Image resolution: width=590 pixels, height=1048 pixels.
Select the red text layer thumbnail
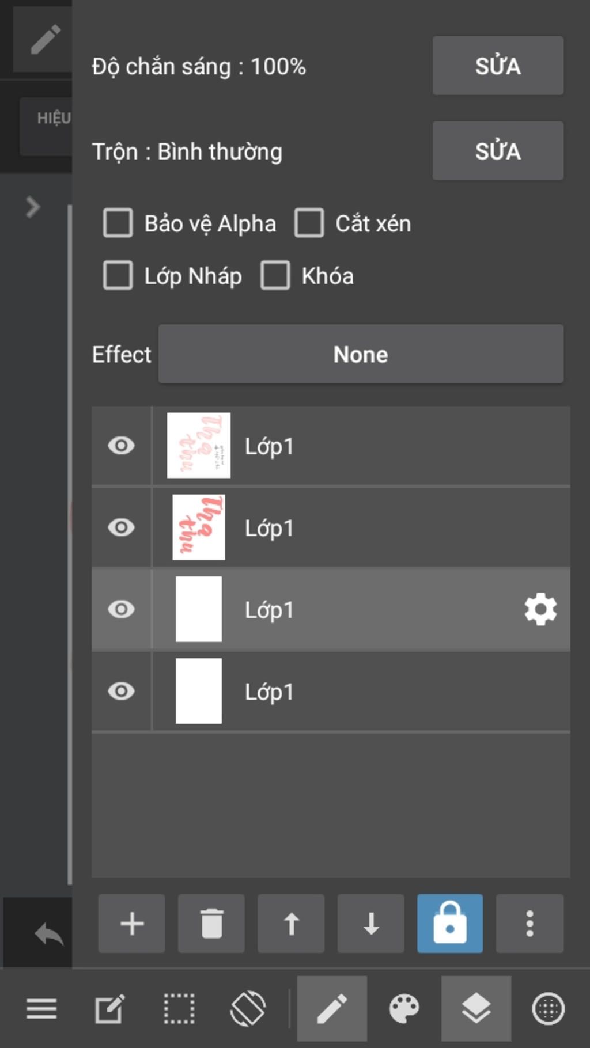point(199,527)
